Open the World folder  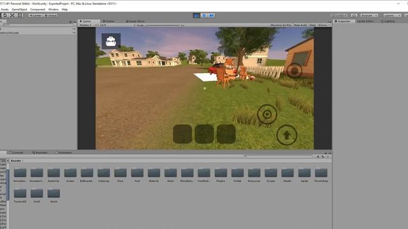point(54,195)
